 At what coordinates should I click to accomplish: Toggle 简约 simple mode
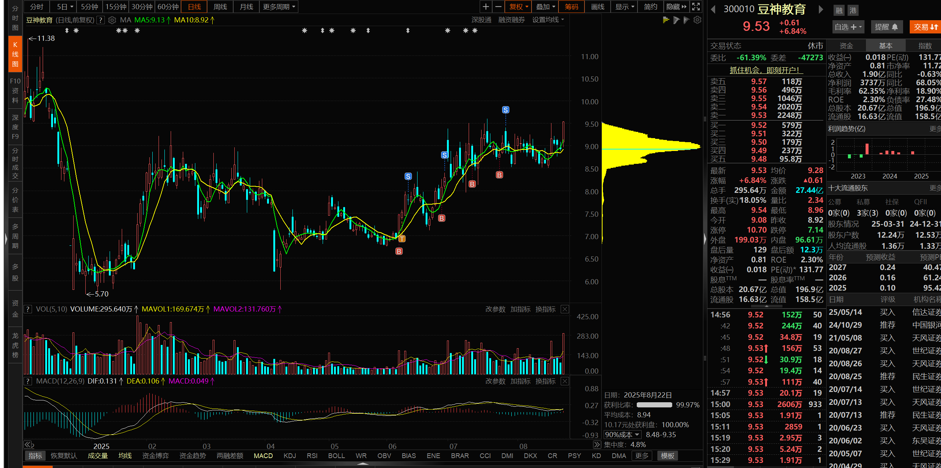point(650,7)
